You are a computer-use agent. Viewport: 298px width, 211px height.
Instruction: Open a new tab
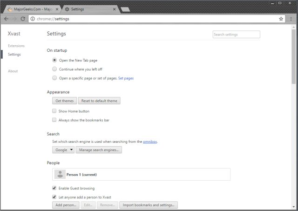125,9
